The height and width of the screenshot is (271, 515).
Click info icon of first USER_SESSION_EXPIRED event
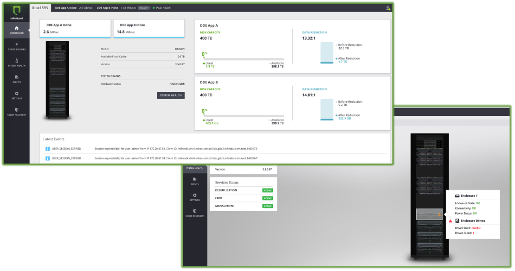coord(47,149)
